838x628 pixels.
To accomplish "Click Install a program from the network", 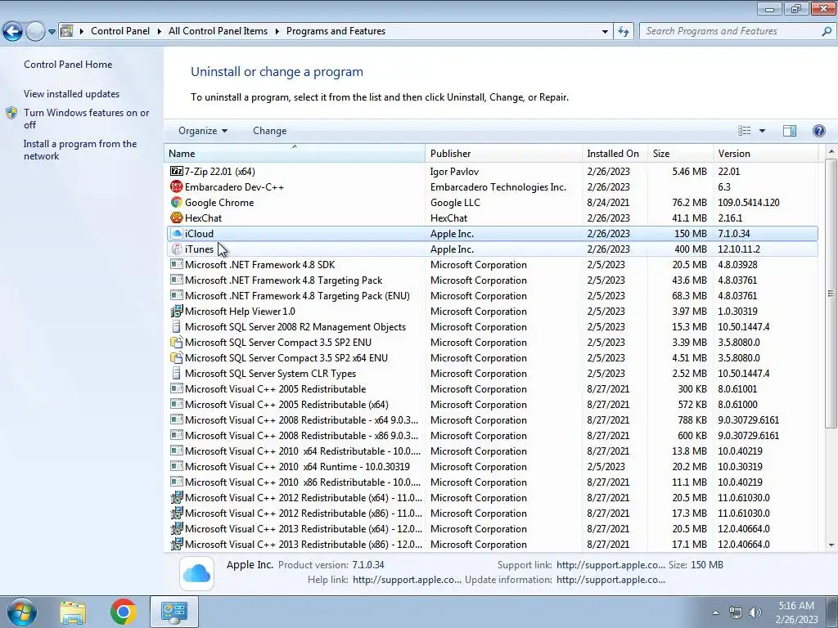I will coord(80,150).
